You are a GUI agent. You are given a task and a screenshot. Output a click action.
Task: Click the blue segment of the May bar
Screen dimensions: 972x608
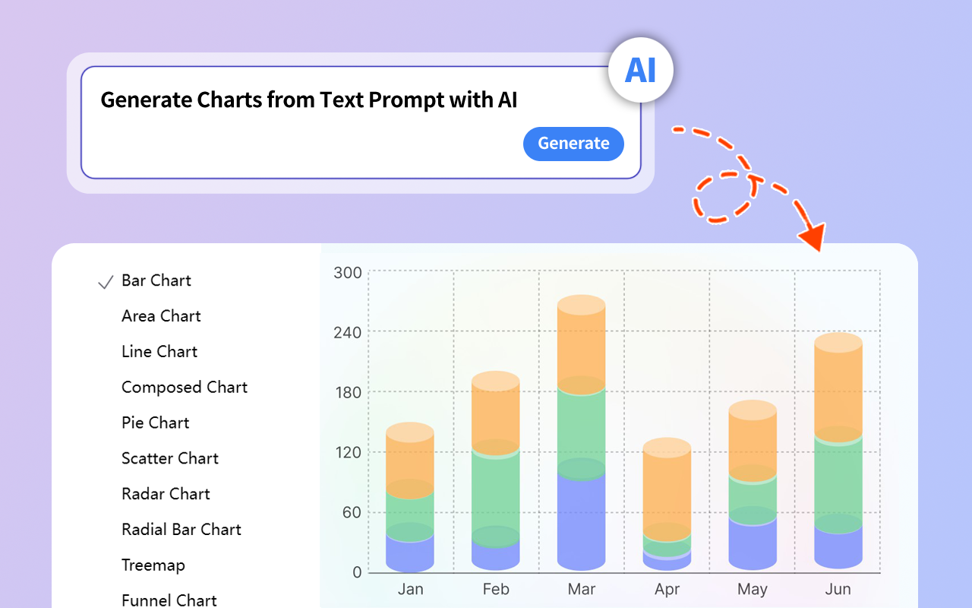coord(753,543)
